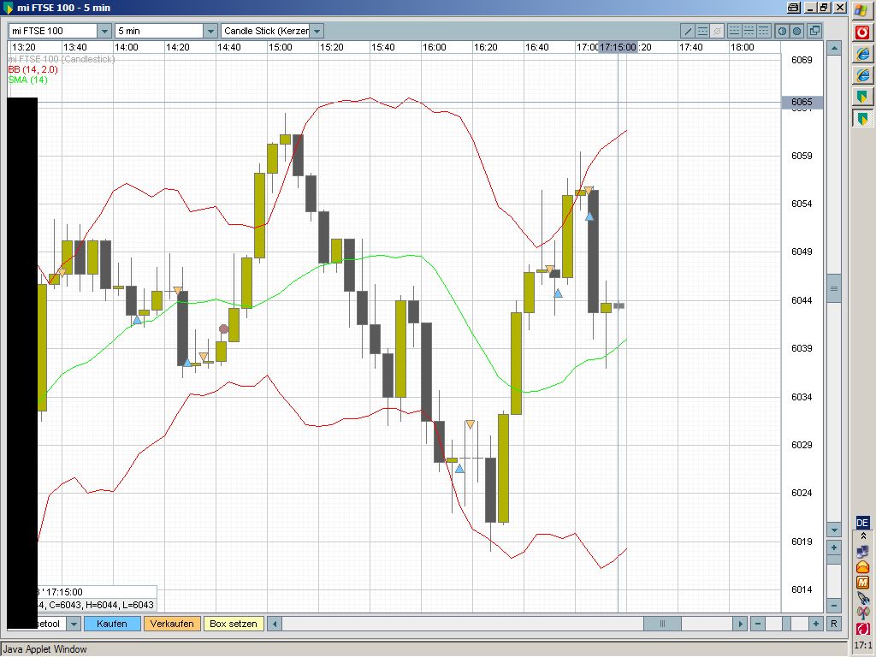Click vertical zoom in plus button

(834, 547)
